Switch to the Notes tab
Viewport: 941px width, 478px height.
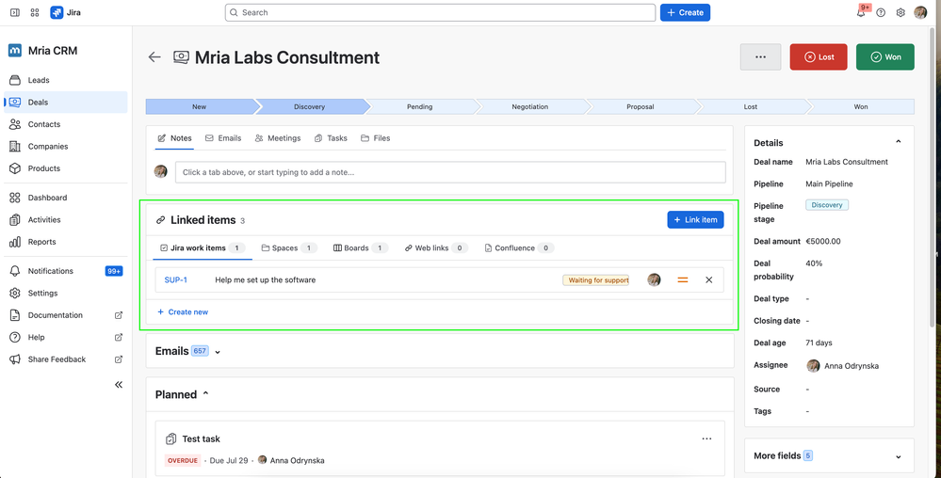[x=174, y=138]
